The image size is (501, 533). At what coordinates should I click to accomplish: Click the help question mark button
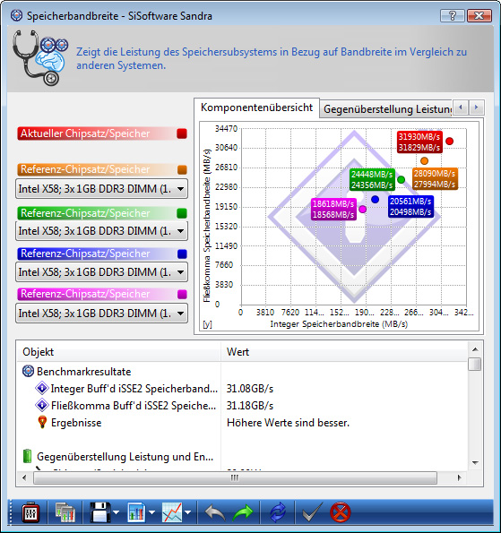click(453, 15)
